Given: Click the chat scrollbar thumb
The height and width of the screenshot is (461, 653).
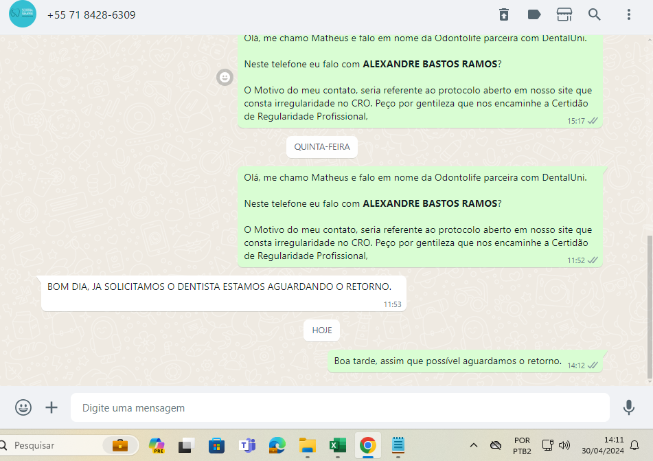Looking at the screenshot, I should tap(650, 307).
